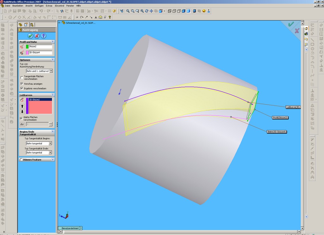The image size is (324, 235).
Task: Open the Ausrichtung/Verdrehung type dropdown
Action: pyautogui.click(x=51, y=71)
